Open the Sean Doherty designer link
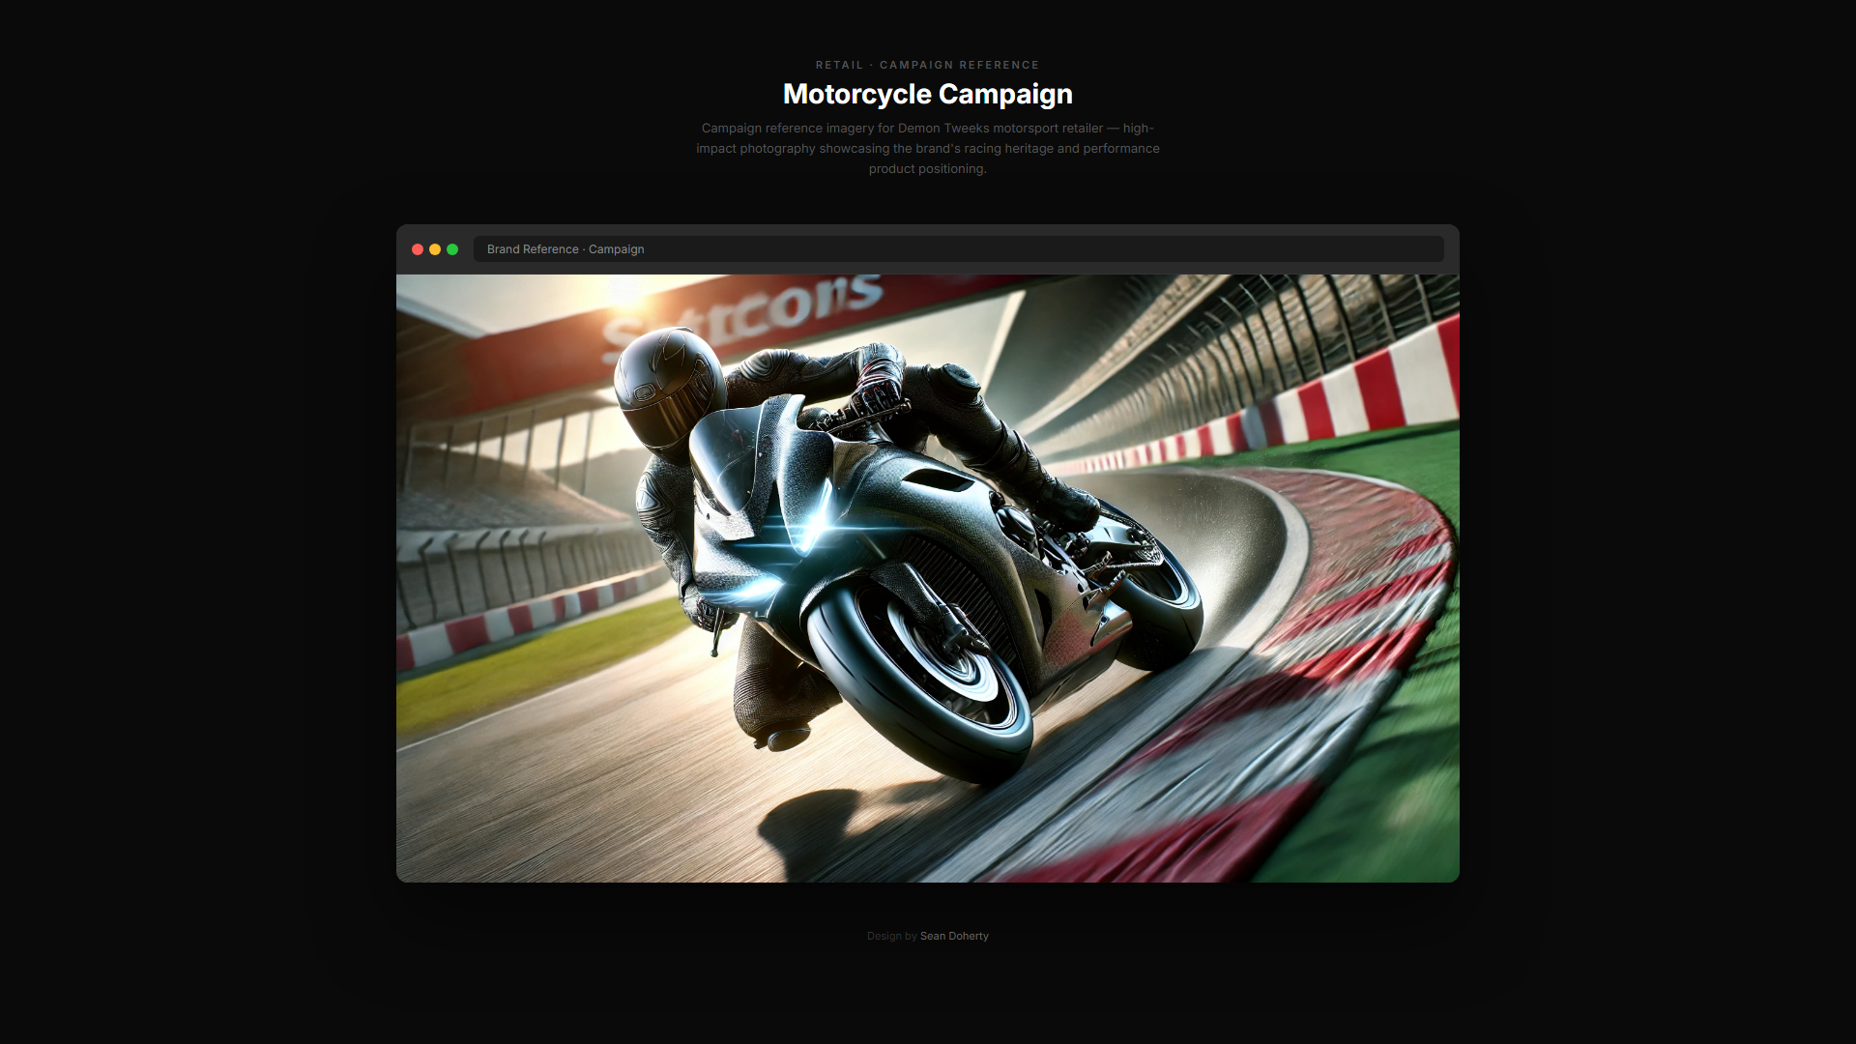 [x=953, y=936]
